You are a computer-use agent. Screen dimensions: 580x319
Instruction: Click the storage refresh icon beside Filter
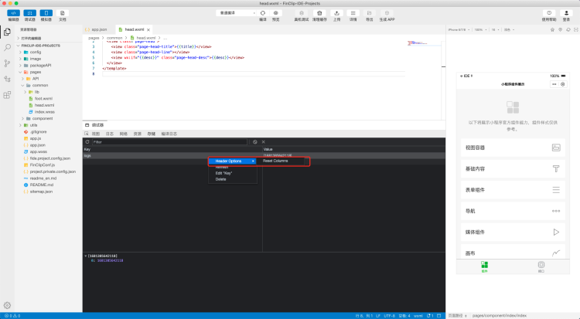(x=87, y=142)
